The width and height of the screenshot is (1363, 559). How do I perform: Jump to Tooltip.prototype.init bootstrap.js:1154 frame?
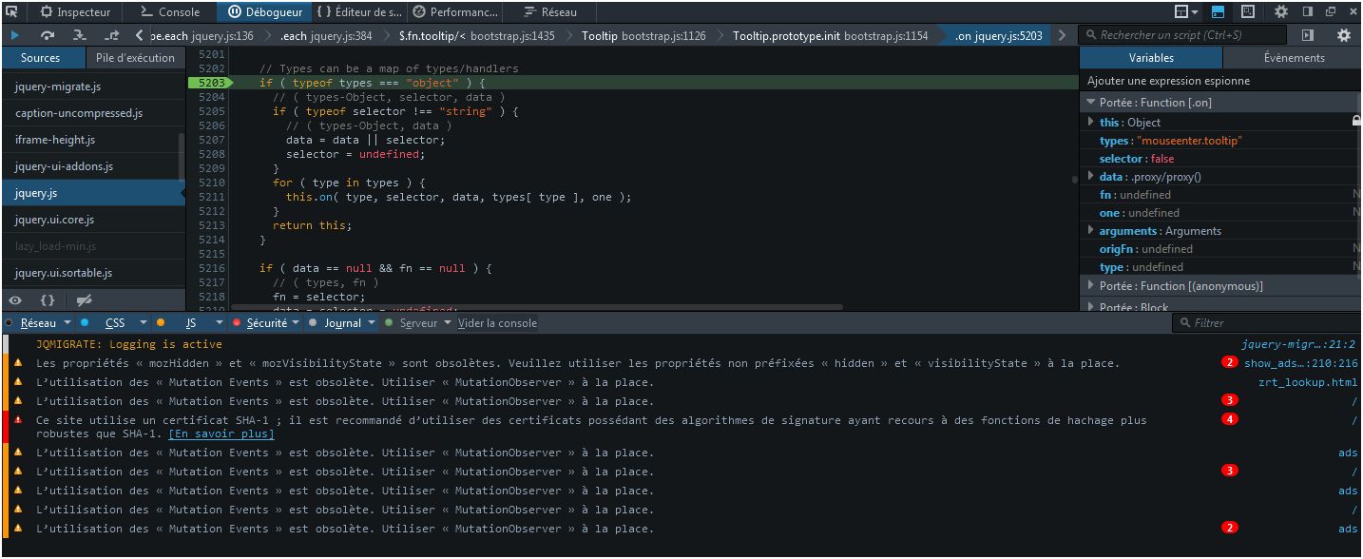[x=830, y=35]
